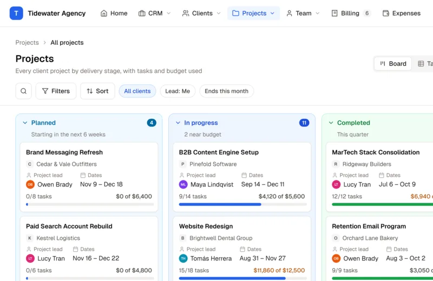Click the 15/18 tasks count
The width and height of the screenshot is (433, 281).
(194, 271)
